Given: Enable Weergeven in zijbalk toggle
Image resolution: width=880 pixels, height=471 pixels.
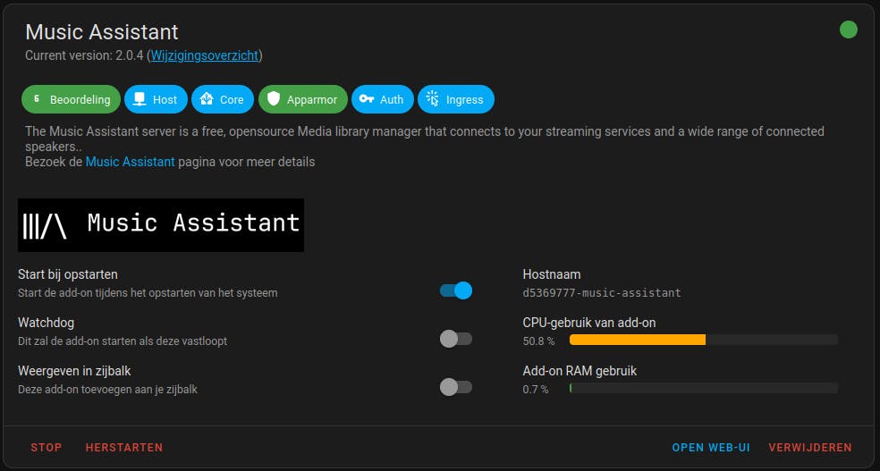Looking at the screenshot, I should coord(456,387).
